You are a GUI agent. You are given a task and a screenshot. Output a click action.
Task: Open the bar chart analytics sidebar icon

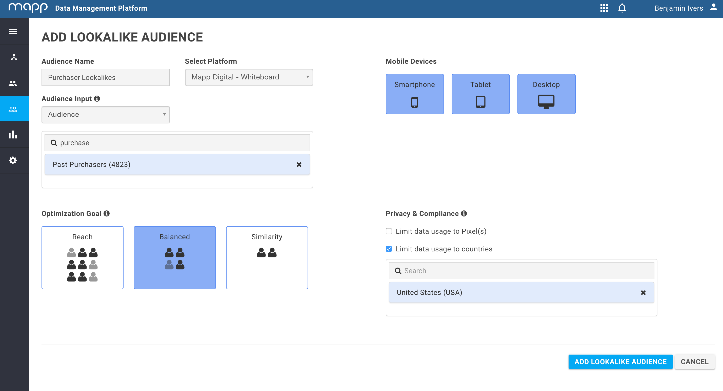[13, 135]
